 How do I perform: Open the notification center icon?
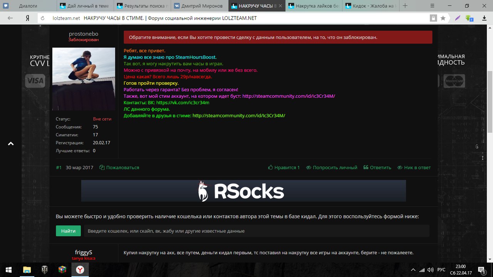coord(481,270)
